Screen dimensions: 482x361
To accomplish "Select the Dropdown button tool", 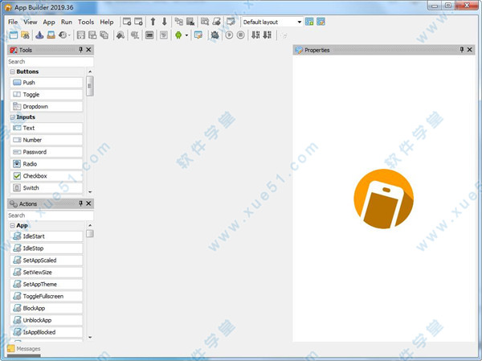I will (47, 106).
